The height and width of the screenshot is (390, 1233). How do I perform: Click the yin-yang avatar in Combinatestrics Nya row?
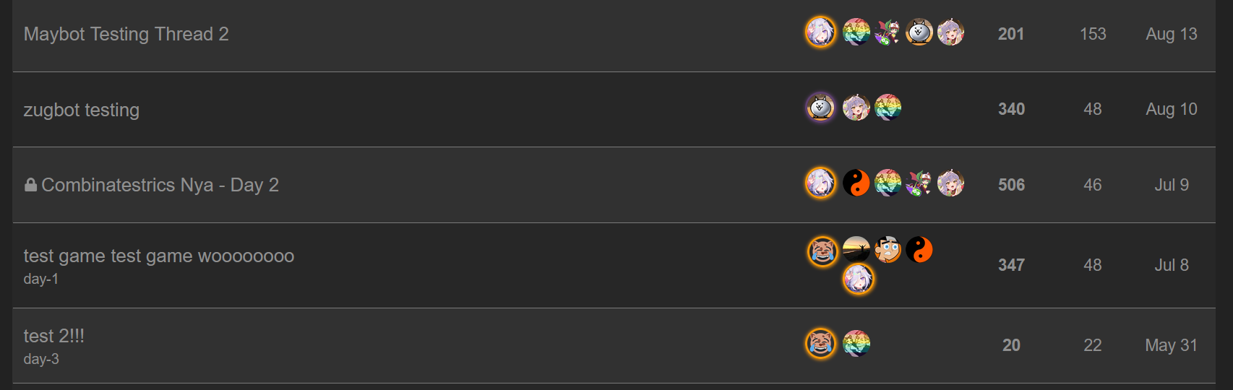point(856,183)
